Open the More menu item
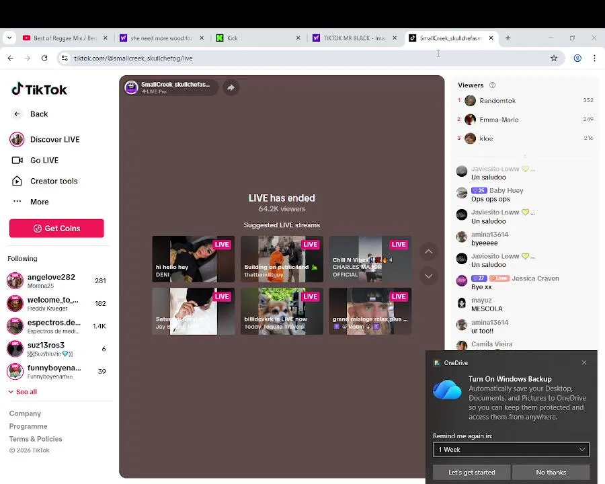 click(40, 202)
